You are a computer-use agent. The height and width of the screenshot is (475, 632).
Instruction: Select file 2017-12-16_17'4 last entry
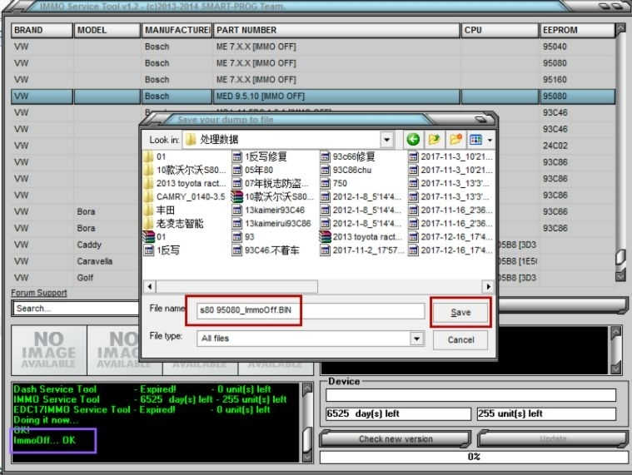point(450,250)
